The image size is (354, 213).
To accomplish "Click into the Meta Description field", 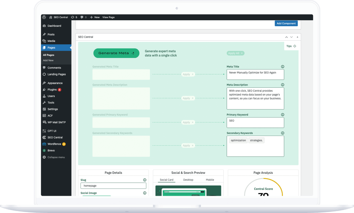I will [x=255, y=98].
